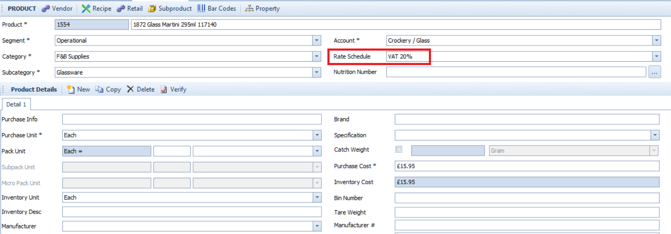The height and width of the screenshot is (234, 671).
Task: Open the Retail toolbar item
Action: (x=130, y=9)
